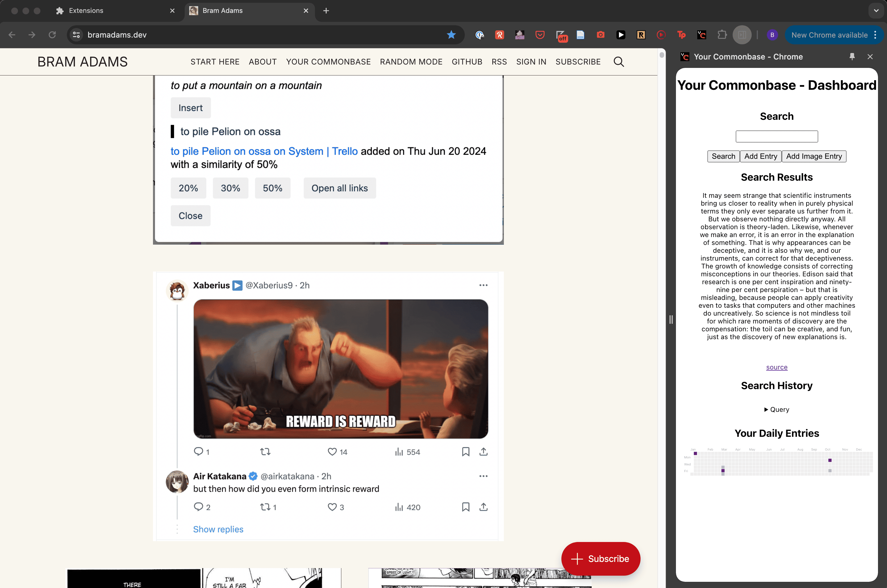This screenshot has width=887, height=588.
Task: Click the bookmark star in address bar
Action: pyautogui.click(x=451, y=35)
